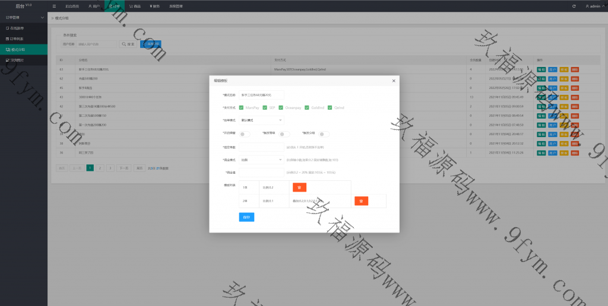Open the 佣金模式 dropdown showing 比例
Screen dimensions: 608x306
(261, 160)
